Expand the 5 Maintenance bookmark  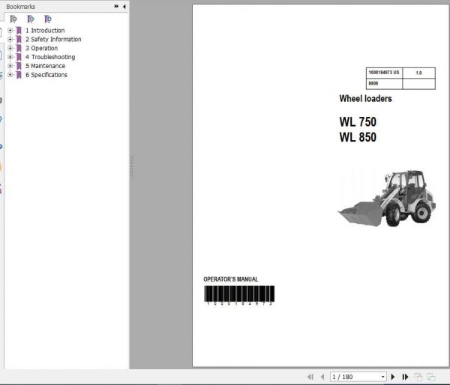10,66
